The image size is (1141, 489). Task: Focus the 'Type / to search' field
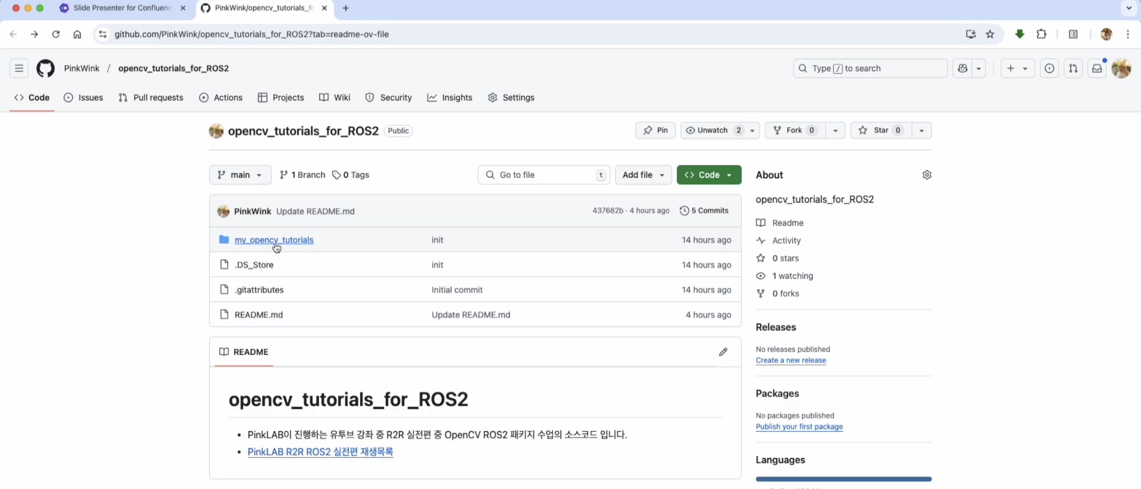(x=870, y=68)
